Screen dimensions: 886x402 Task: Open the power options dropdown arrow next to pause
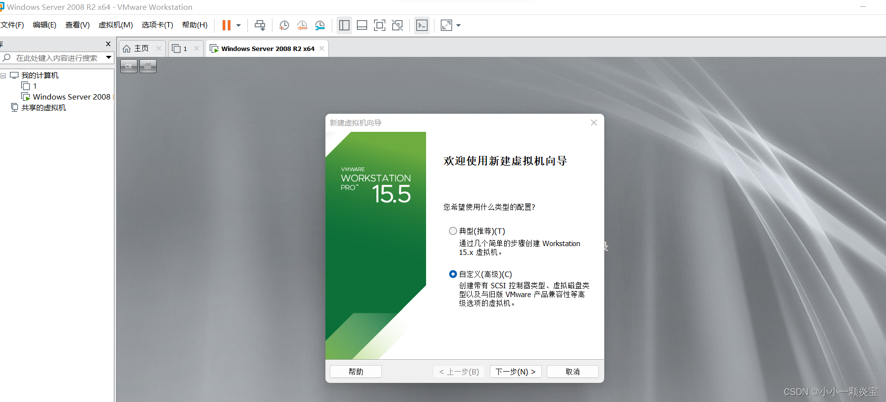pyautogui.click(x=239, y=25)
